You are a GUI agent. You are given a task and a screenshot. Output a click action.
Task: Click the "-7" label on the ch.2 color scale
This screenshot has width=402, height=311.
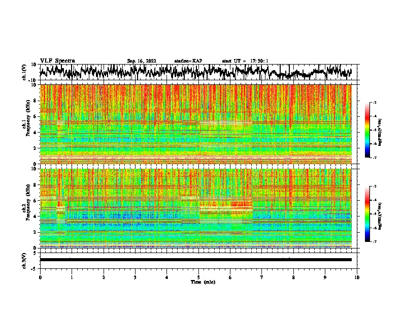click(374, 241)
